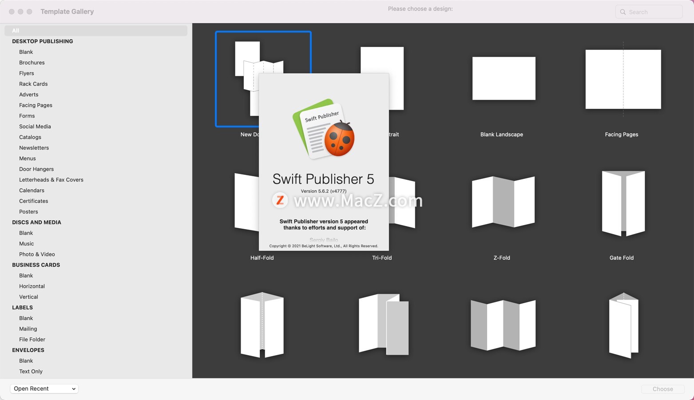Screen dimensions: 694x400
Task: Click the Choose button
Action: tap(662, 389)
